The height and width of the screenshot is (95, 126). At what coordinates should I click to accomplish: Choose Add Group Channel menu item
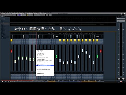pyautogui.click(x=45, y=59)
